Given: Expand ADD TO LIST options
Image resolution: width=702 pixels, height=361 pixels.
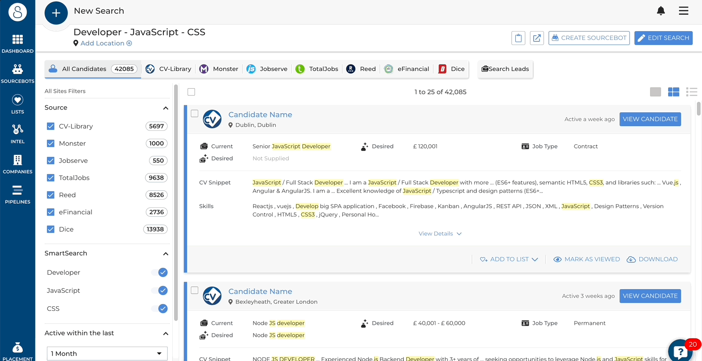Looking at the screenshot, I should point(509,259).
